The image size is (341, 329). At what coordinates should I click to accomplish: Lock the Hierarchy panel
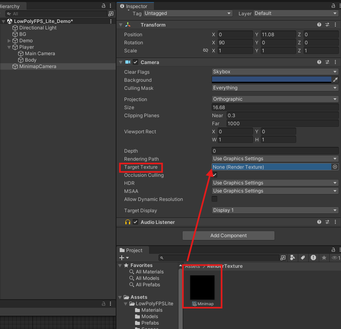click(x=104, y=6)
